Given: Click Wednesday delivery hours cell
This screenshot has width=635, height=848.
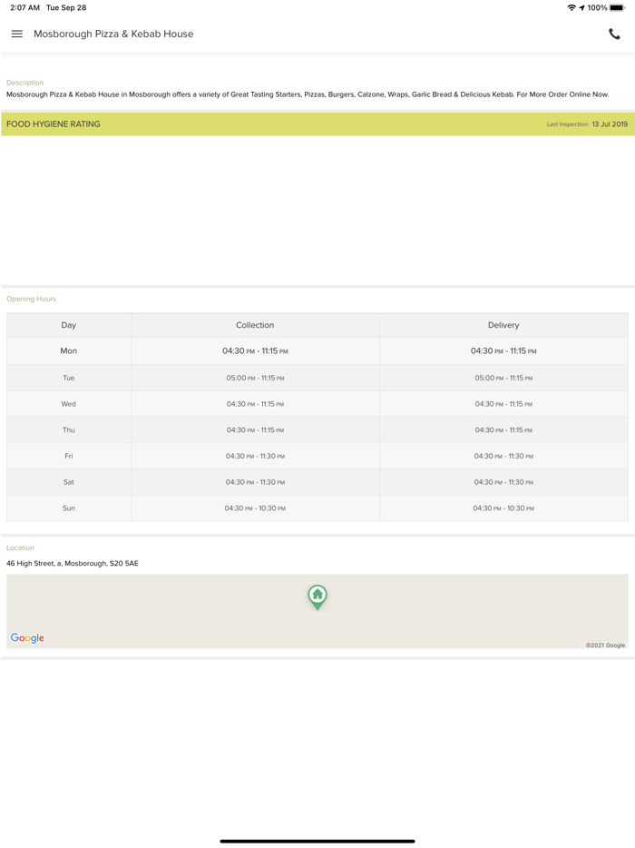Looking at the screenshot, I should [503, 404].
